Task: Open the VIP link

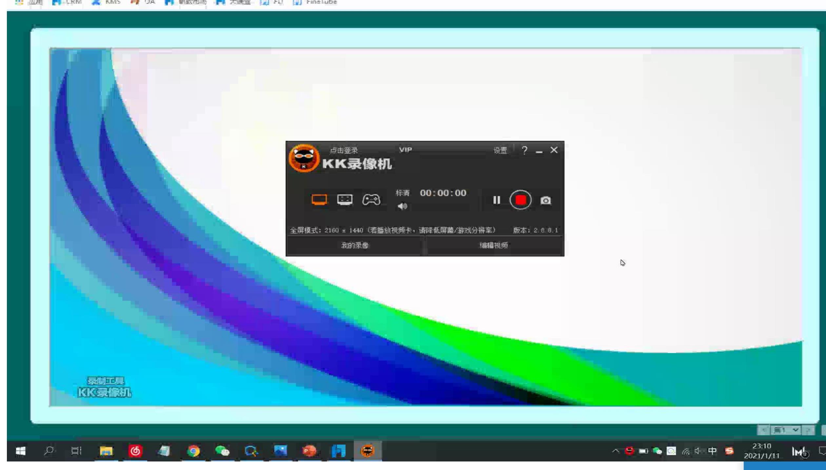Action: [x=405, y=150]
